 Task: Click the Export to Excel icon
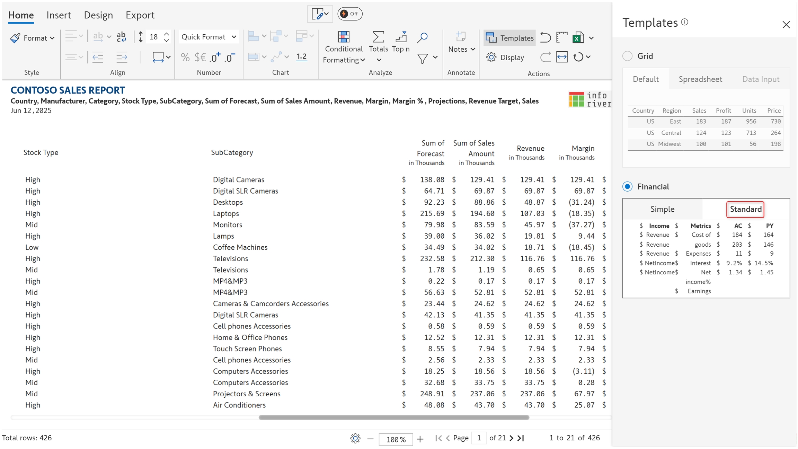click(578, 37)
